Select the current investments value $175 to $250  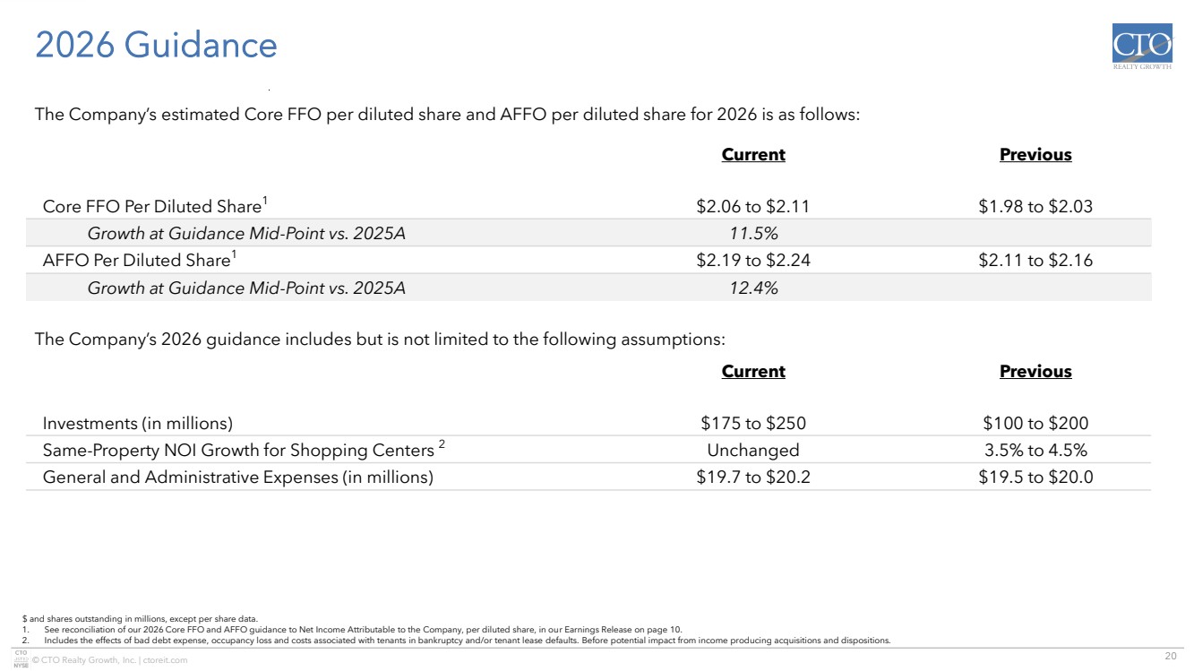click(753, 424)
